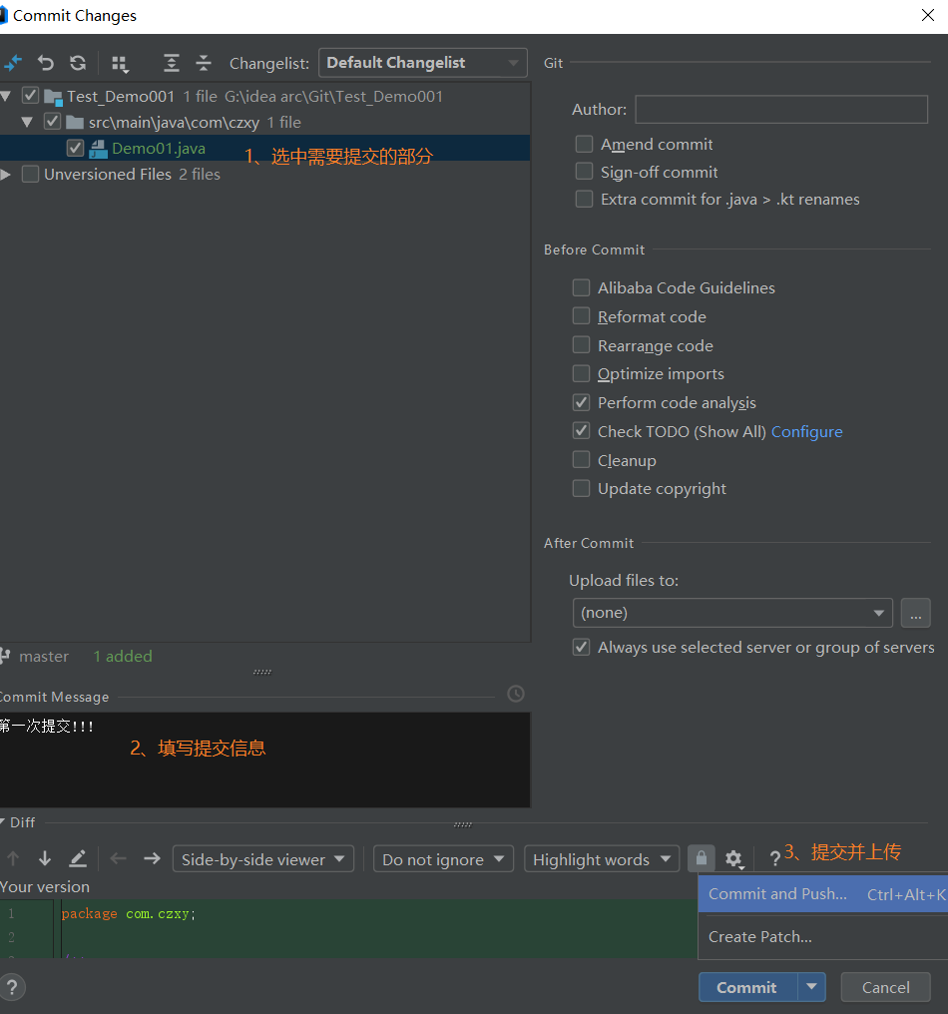Click the Configure link

click(x=806, y=431)
